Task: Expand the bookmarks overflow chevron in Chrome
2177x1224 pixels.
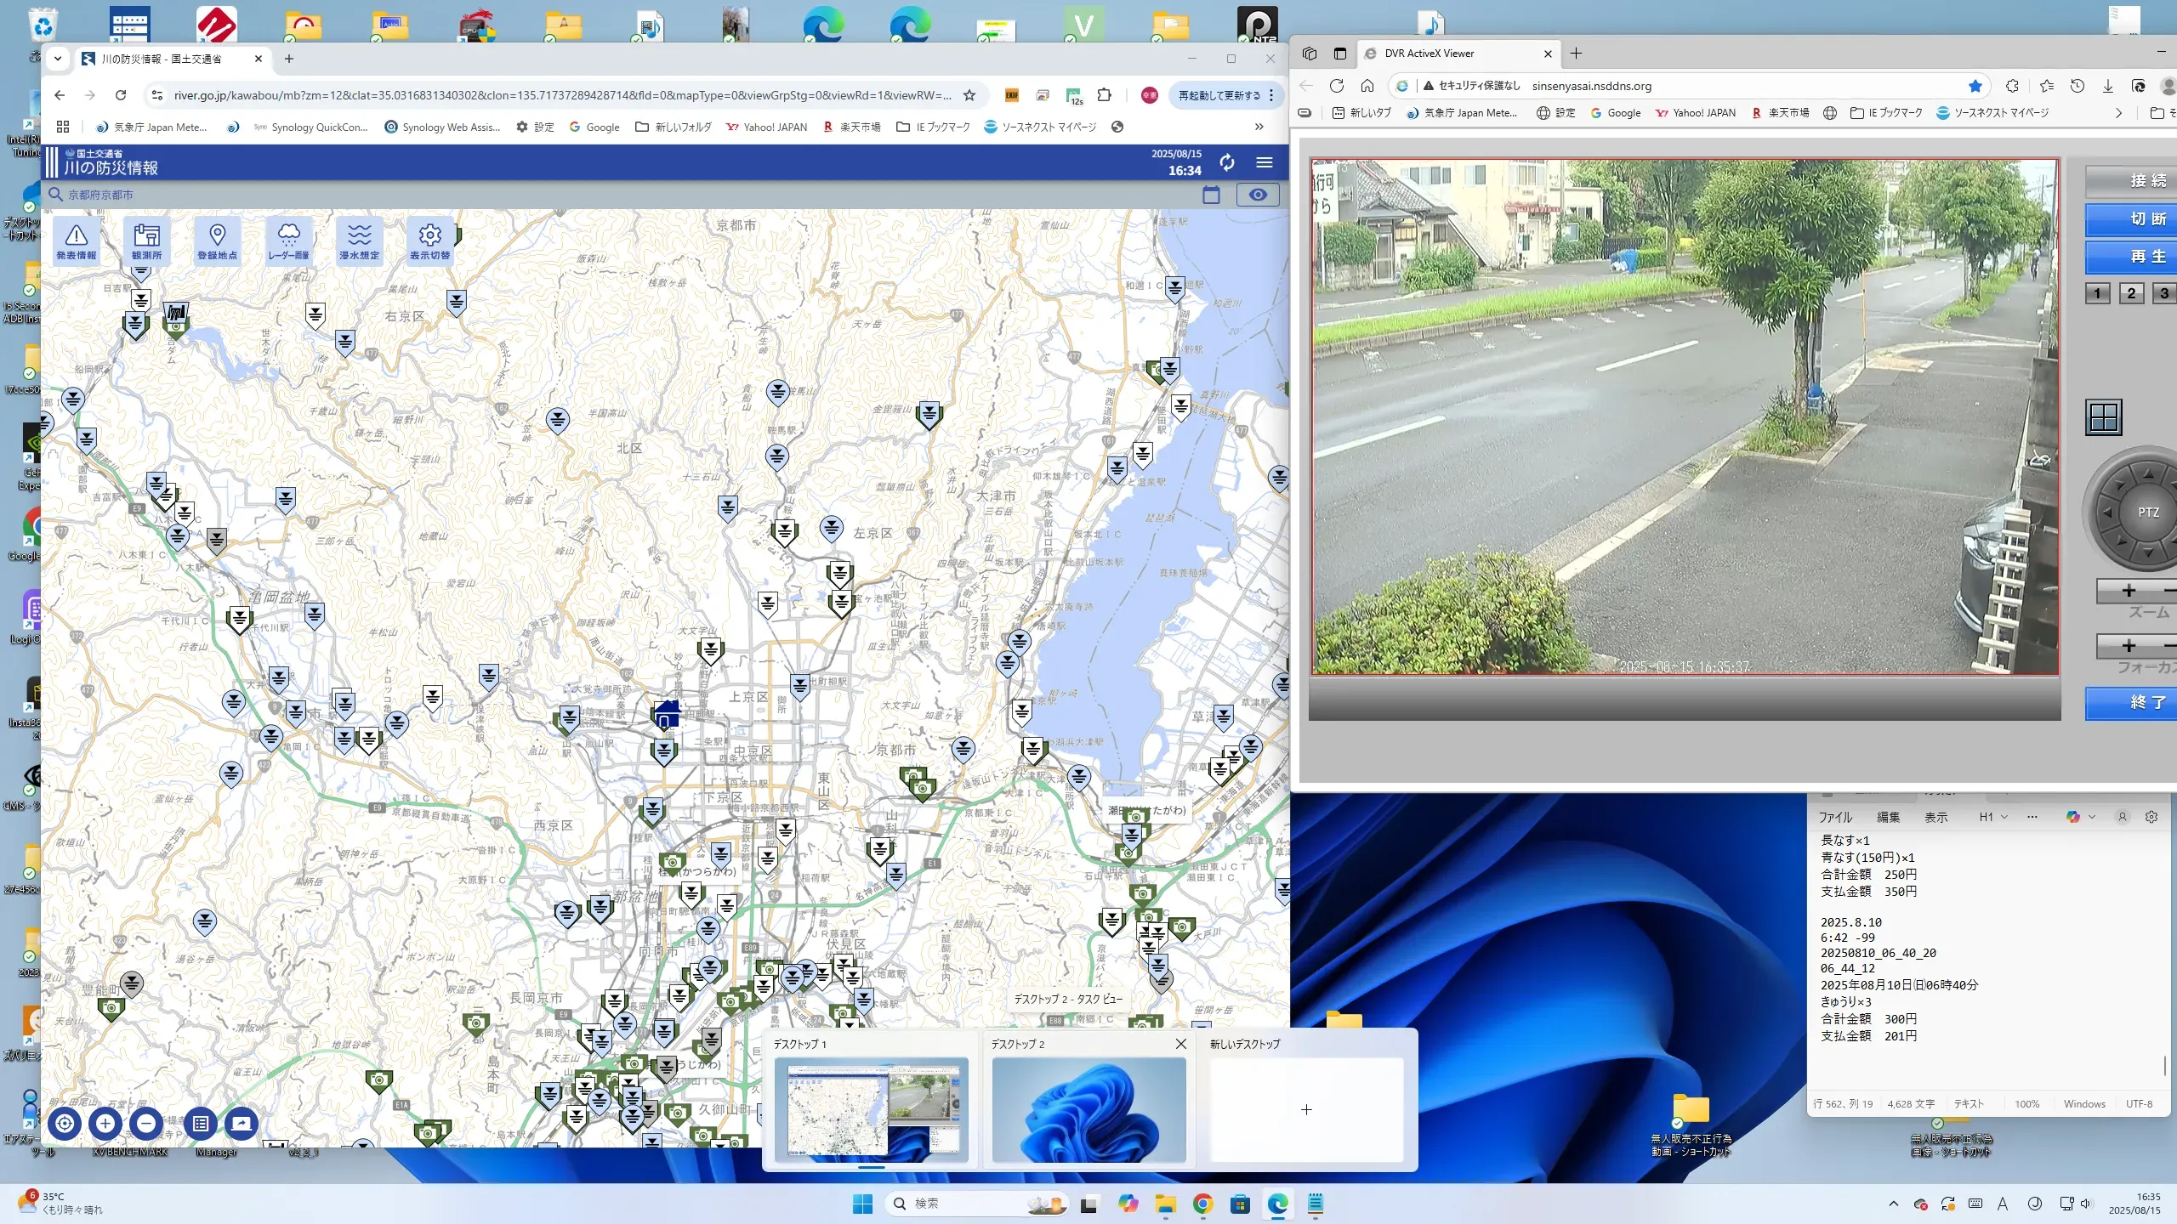Action: pyautogui.click(x=1259, y=127)
